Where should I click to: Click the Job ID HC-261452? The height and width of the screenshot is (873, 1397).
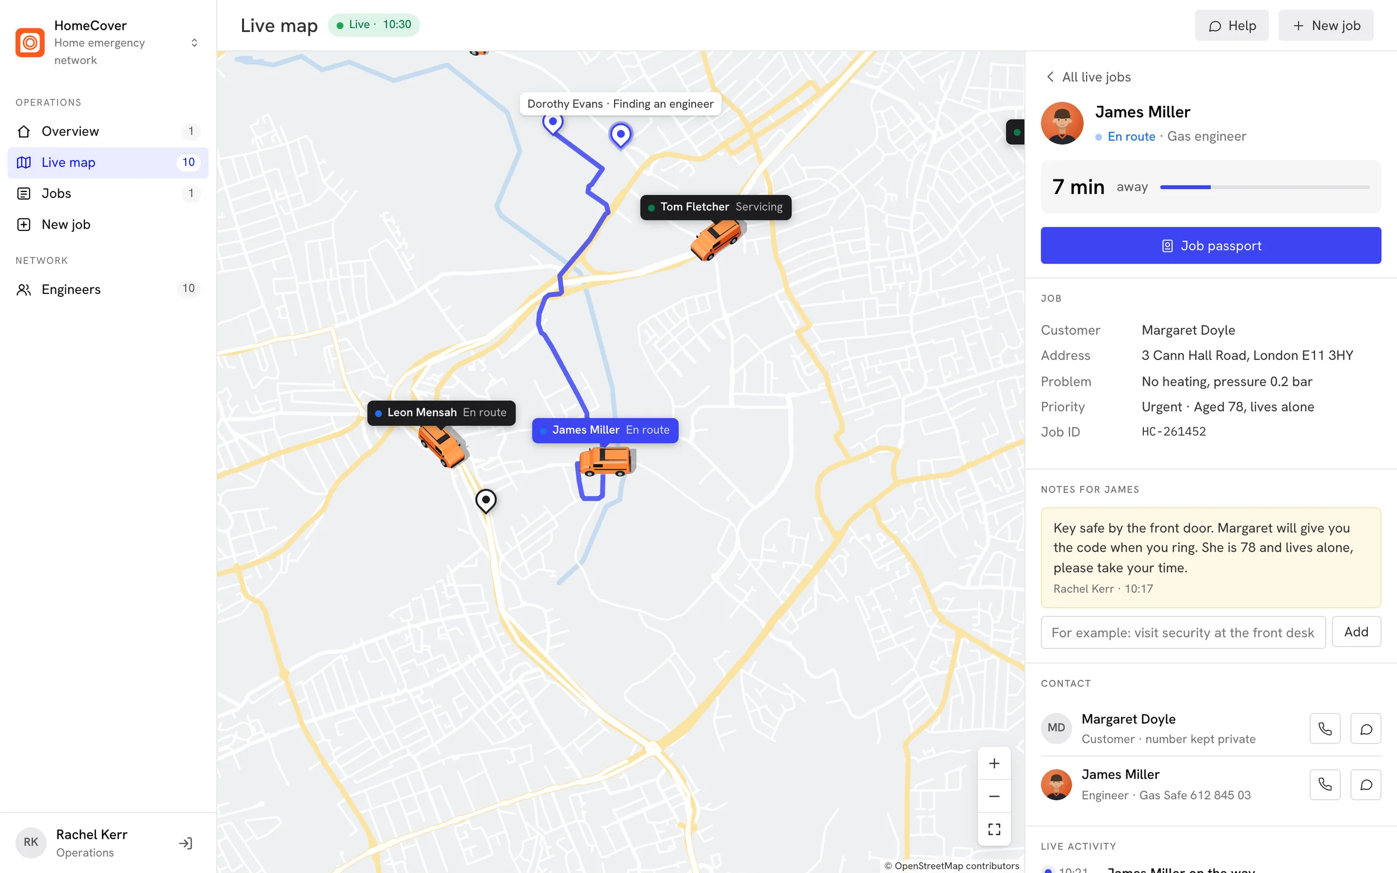click(1173, 432)
